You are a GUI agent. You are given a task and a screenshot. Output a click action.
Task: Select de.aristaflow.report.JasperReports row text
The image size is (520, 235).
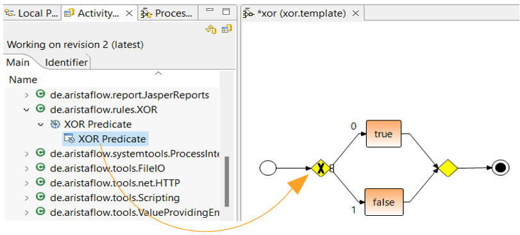click(x=130, y=95)
